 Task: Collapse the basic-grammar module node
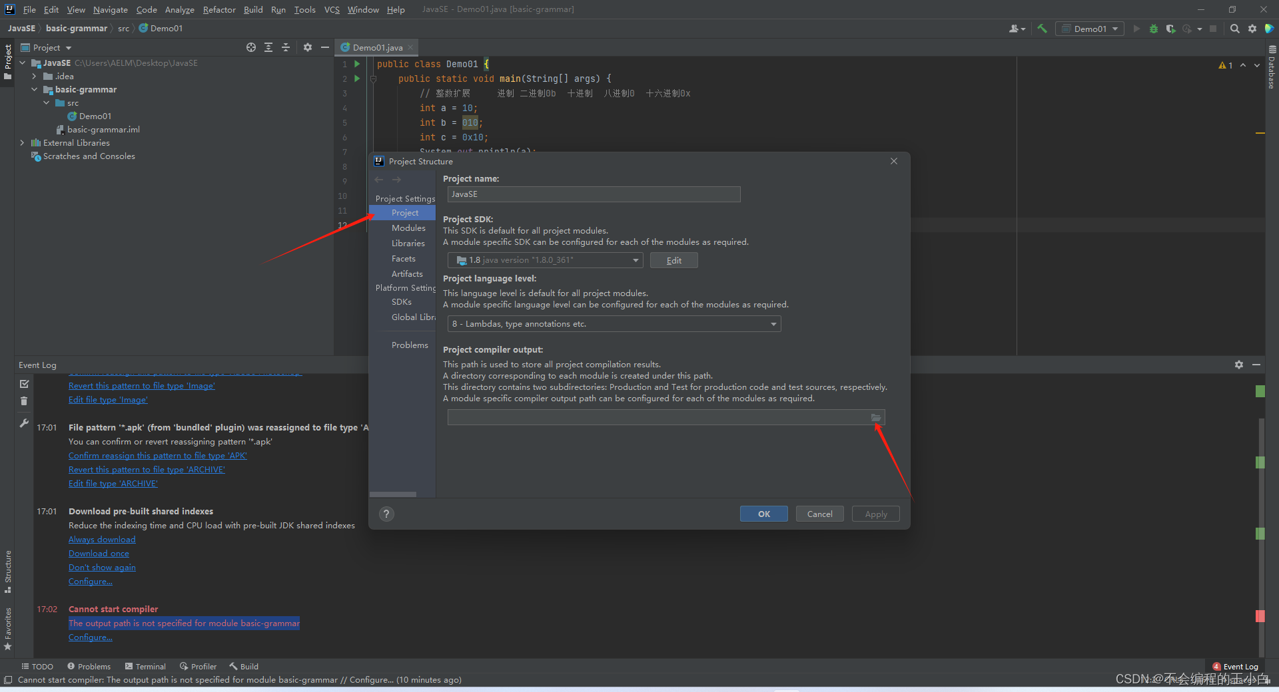[35, 89]
